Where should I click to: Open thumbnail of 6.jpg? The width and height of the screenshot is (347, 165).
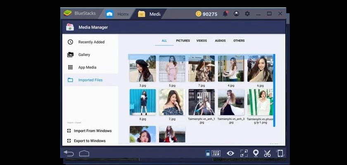tap(260, 68)
